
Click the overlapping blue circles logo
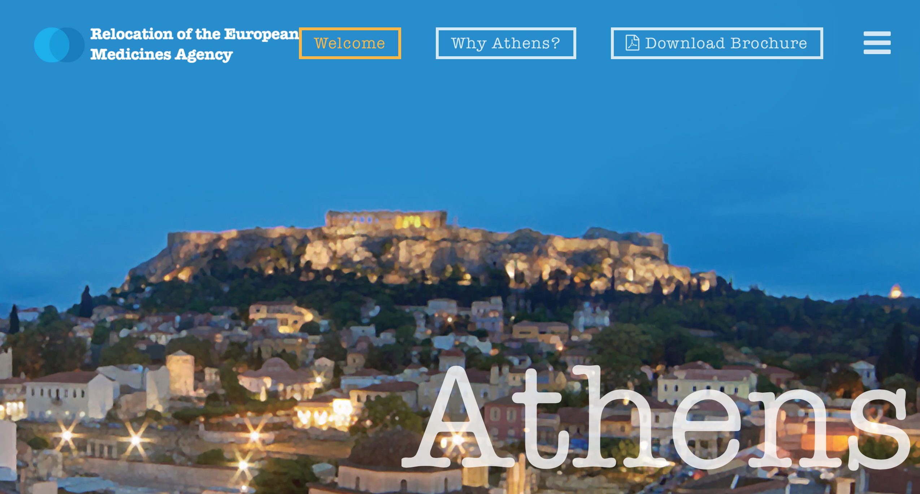pyautogui.click(x=59, y=45)
